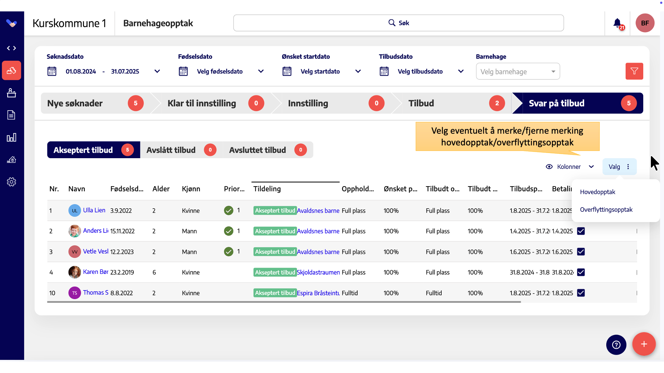664x373 pixels.
Task: Open Skjoldastraumen kindergarten link
Action: (x=318, y=272)
